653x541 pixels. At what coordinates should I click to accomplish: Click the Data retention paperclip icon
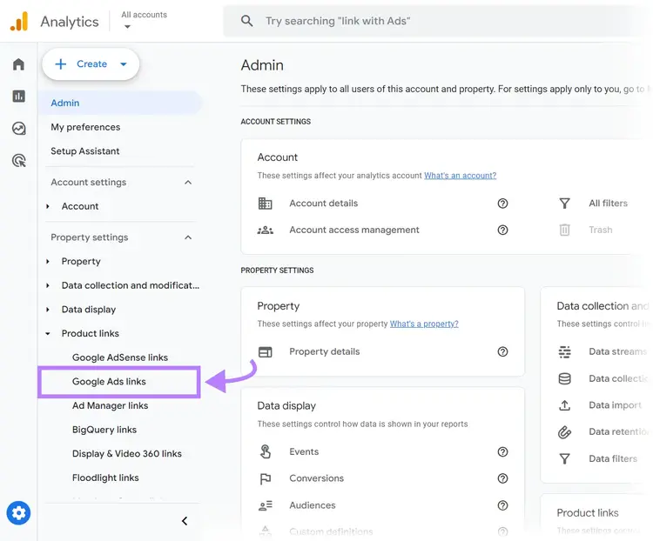point(564,432)
